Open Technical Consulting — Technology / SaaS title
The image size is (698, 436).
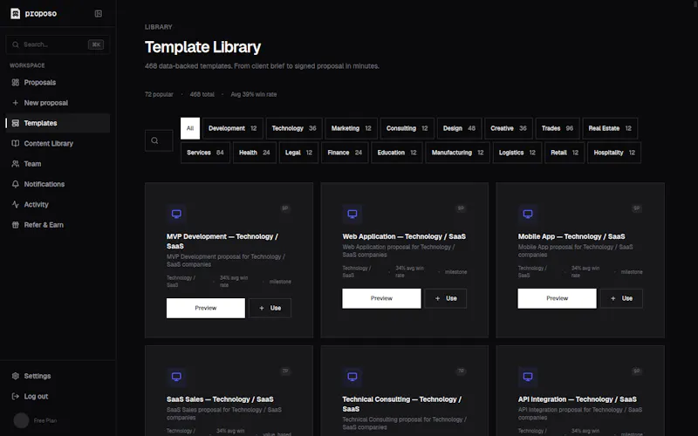[x=402, y=404]
